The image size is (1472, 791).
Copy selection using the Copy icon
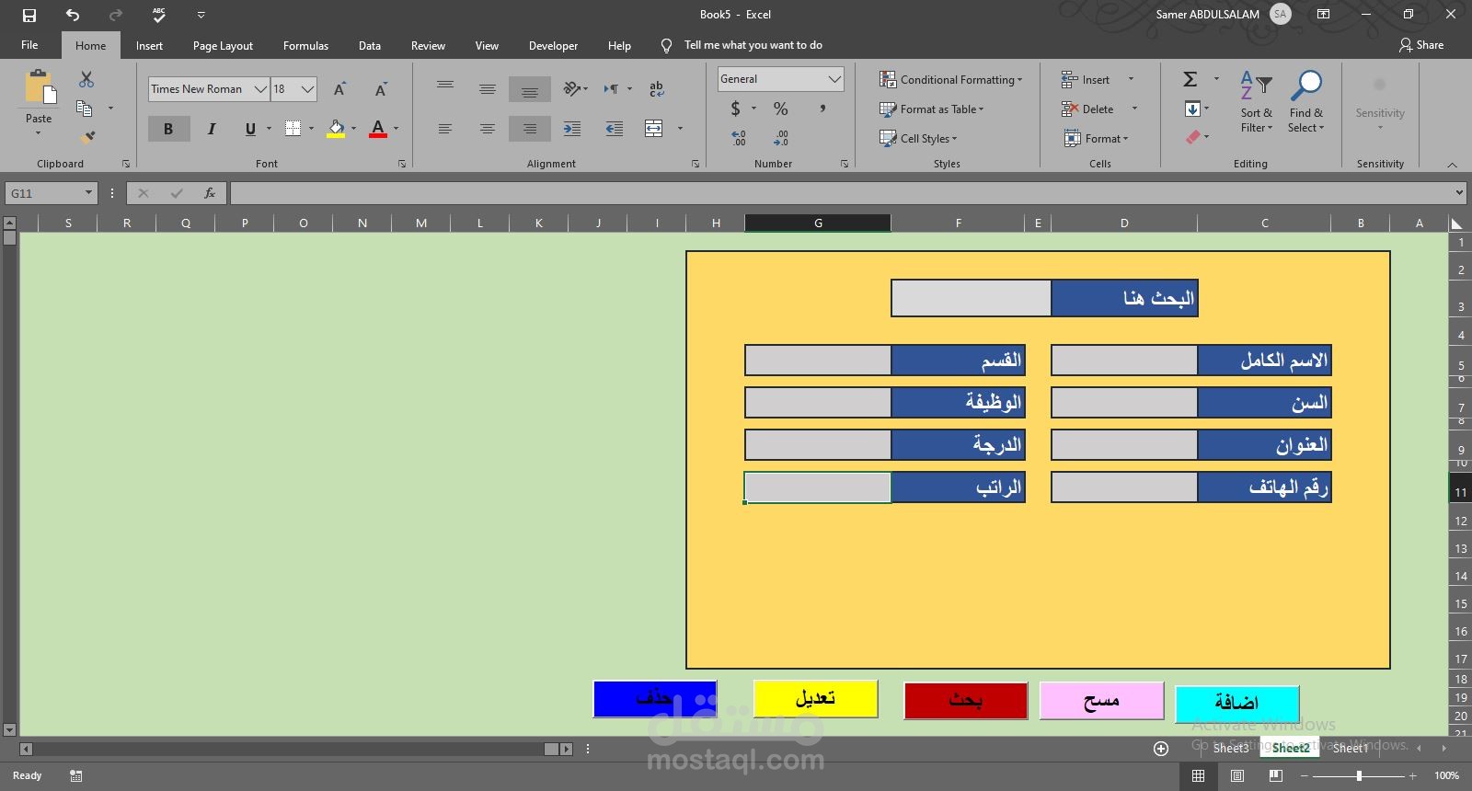(x=84, y=109)
